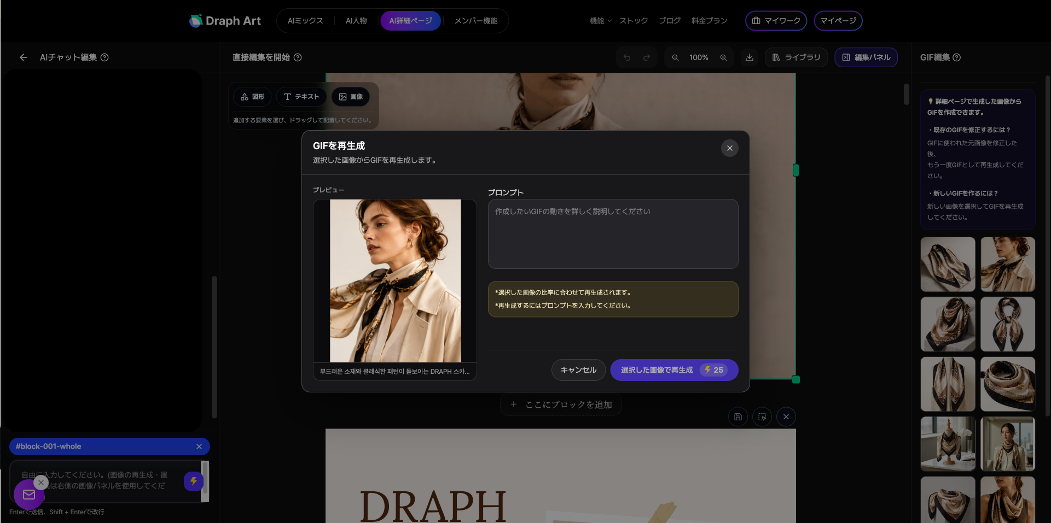Screen dimensions: 1051x523
Task: Click the select-region block icon
Action: coord(762,417)
